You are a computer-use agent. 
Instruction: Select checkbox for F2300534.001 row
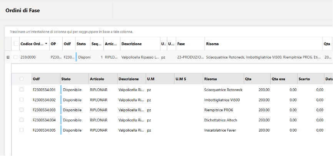(x=22, y=89)
